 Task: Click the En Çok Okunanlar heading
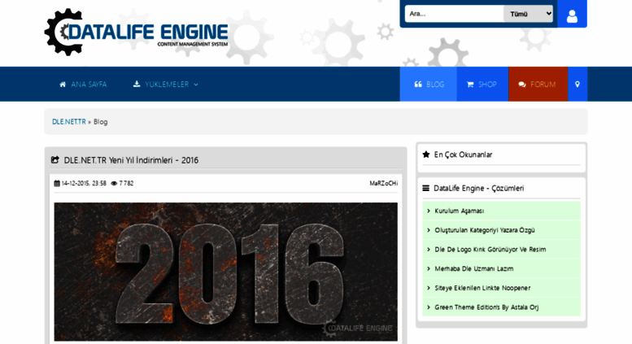tap(463, 155)
